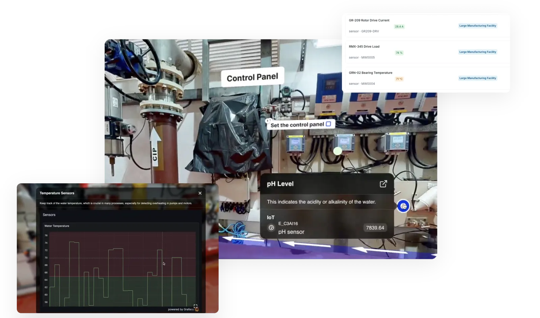Click inside the Water Temperature graph area
Image resolution: width=540 pixels, height=318 pixels.
123,269
